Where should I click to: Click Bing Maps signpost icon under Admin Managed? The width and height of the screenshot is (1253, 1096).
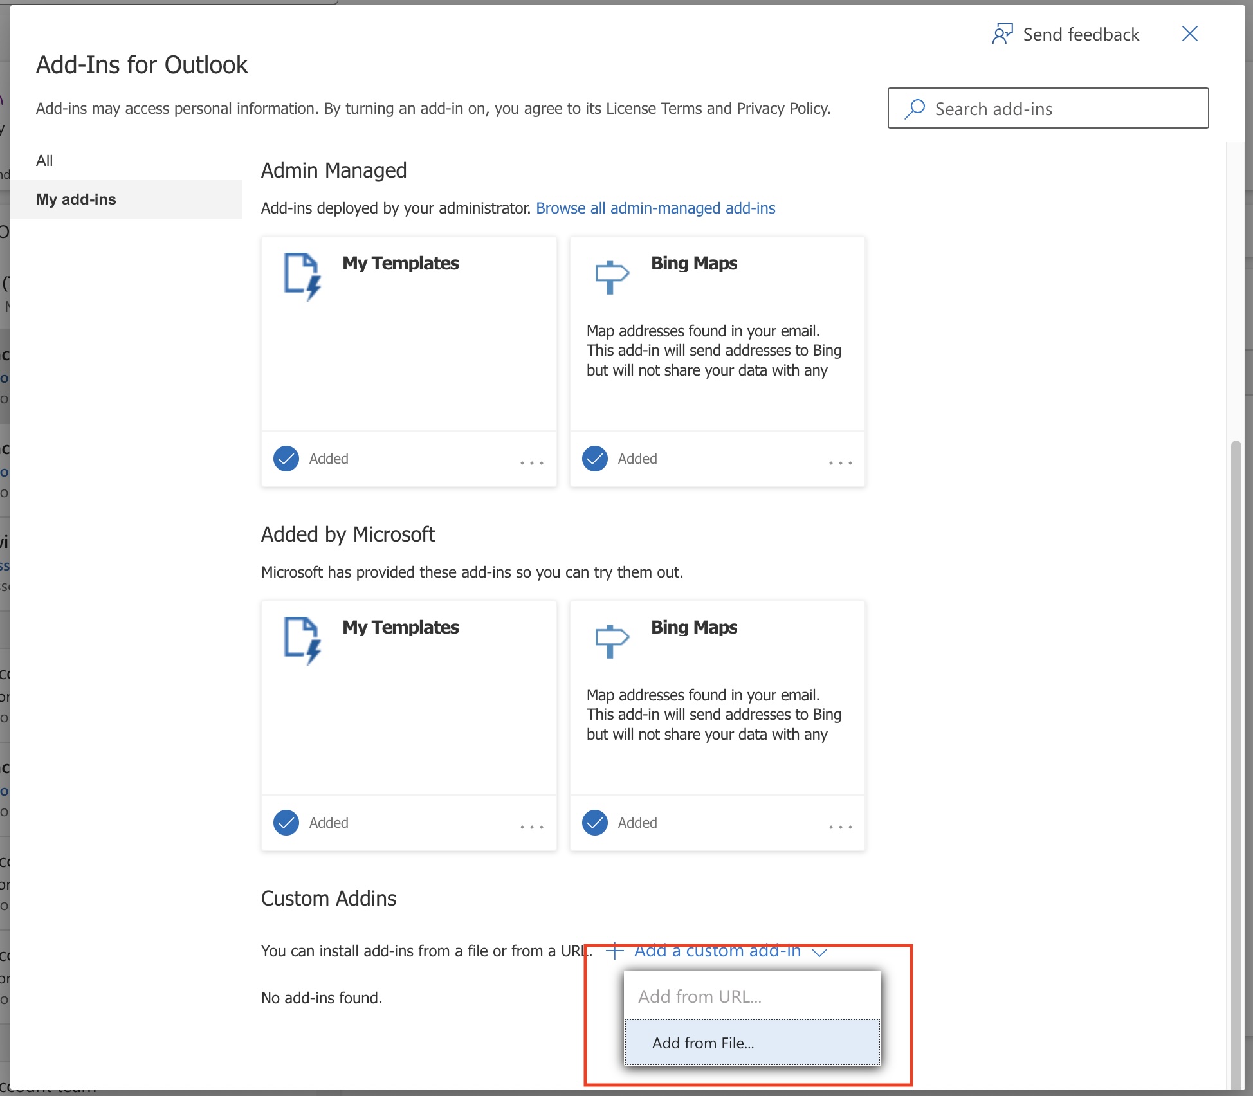click(611, 277)
